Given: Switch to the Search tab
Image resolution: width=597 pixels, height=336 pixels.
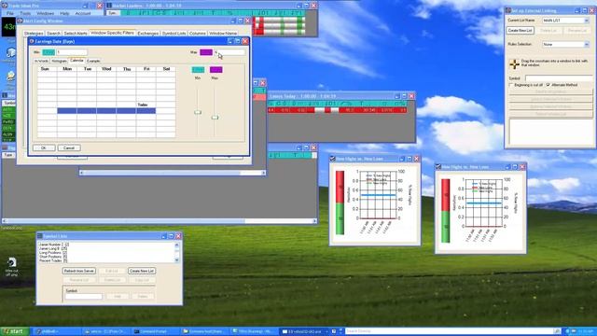Looking at the screenshot, I should click(54, 34).
